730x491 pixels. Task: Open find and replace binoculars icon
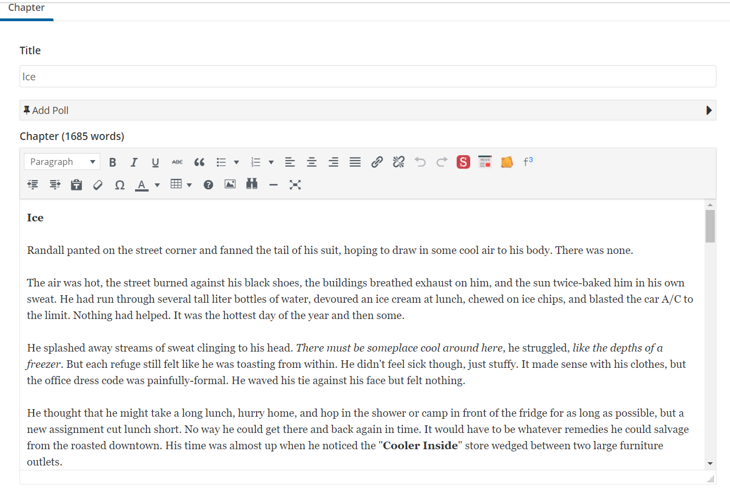click(252, 184)
